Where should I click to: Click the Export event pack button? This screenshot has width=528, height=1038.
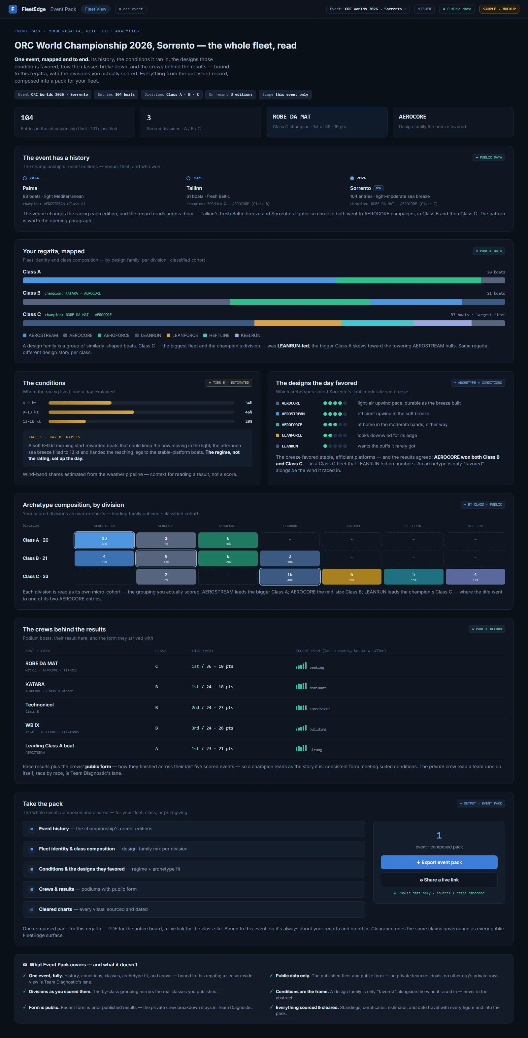(439, 862)
